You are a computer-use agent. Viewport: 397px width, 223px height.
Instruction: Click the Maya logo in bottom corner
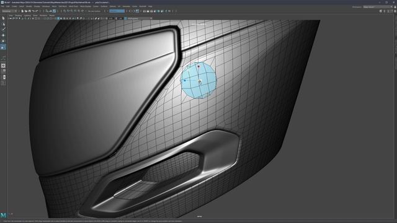click(x=3, y=215)
